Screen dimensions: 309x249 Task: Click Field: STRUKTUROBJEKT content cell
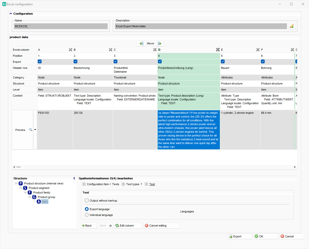click(55, 101)
